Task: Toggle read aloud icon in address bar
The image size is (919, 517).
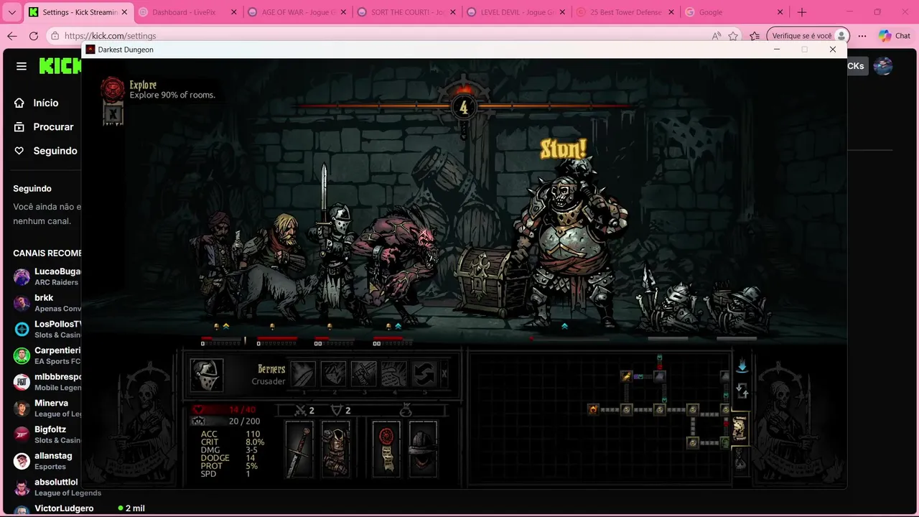Action: click(x=716, y=36)
